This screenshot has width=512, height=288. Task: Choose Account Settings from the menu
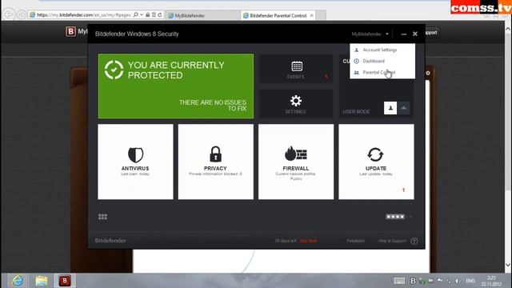coord(379,50)
